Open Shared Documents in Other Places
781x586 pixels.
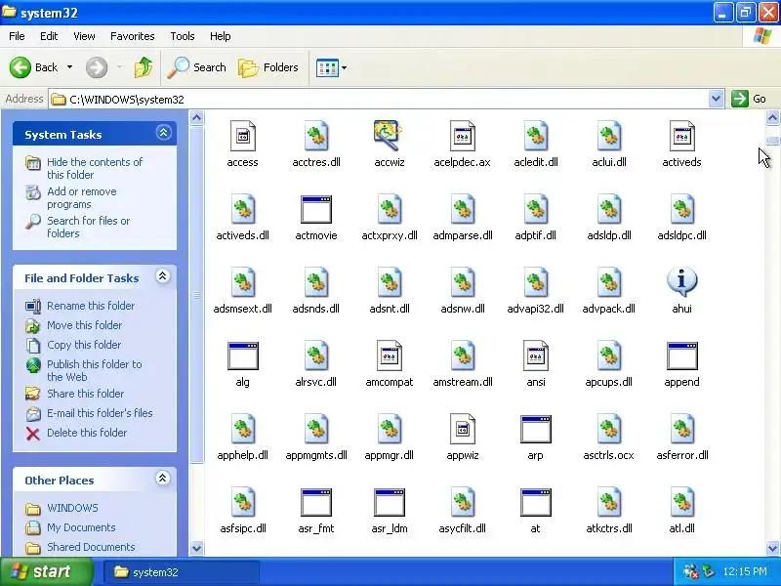(91, 547)
